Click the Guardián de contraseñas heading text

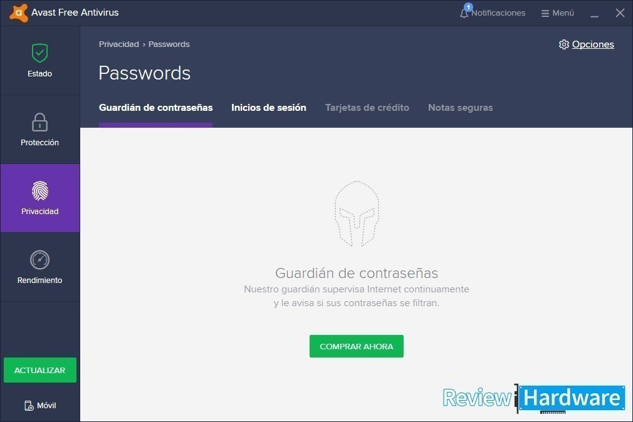coord(357,273)
